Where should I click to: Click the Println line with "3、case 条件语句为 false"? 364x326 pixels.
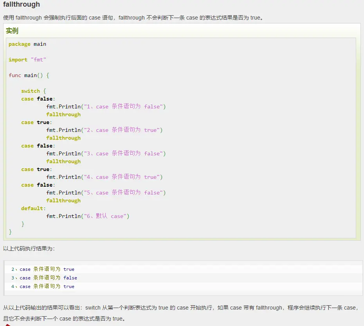coord(106,153)
